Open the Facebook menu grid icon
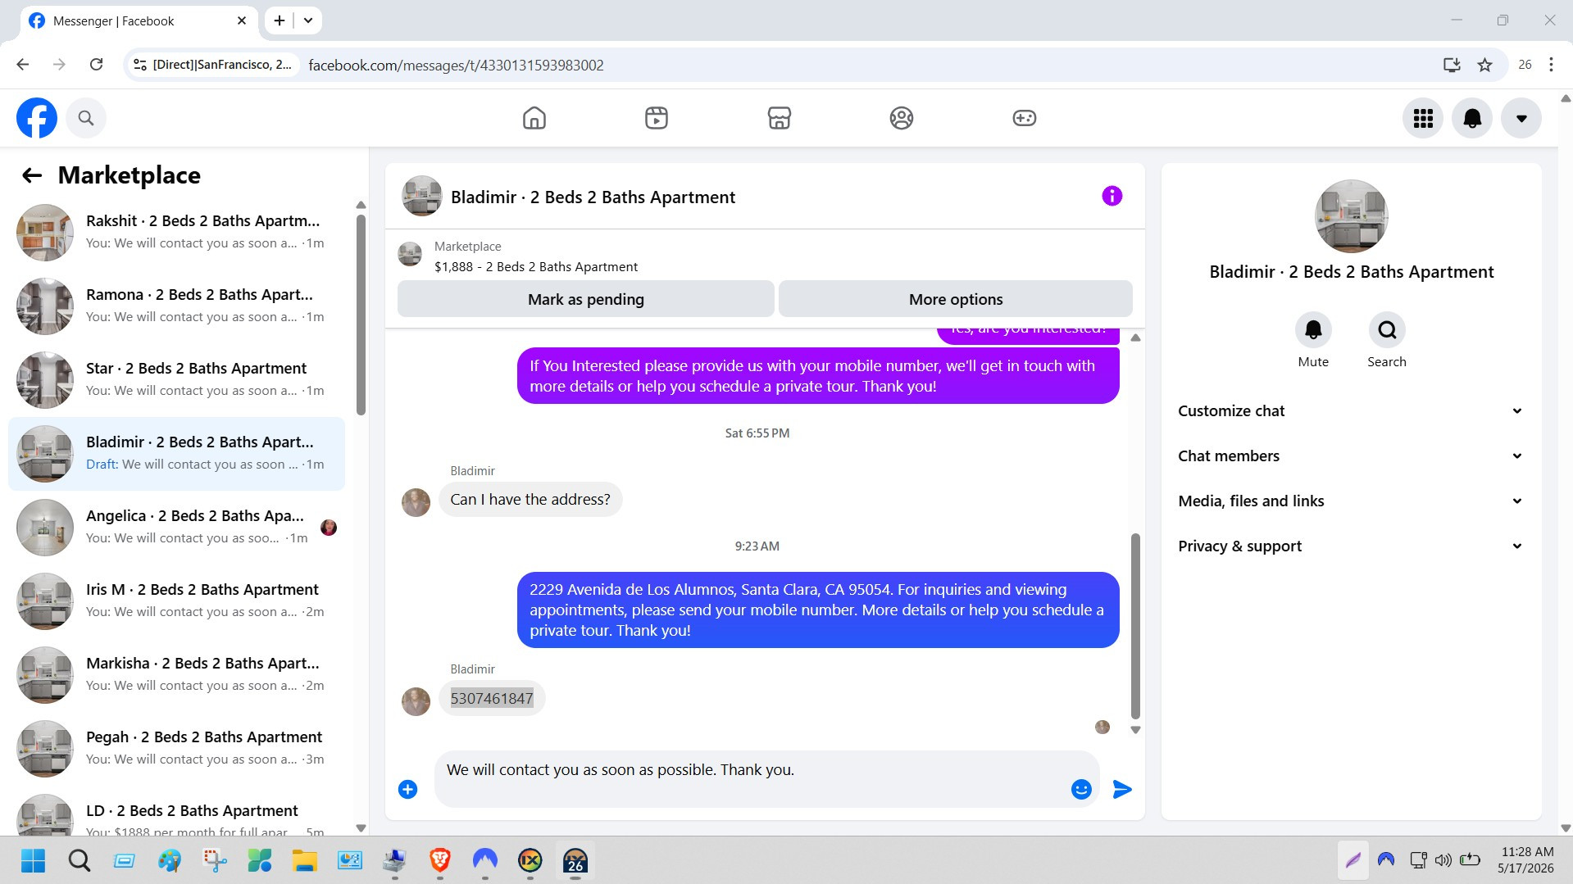Viewport: 1573px width, 884px height. click(x=1423, y=119)
